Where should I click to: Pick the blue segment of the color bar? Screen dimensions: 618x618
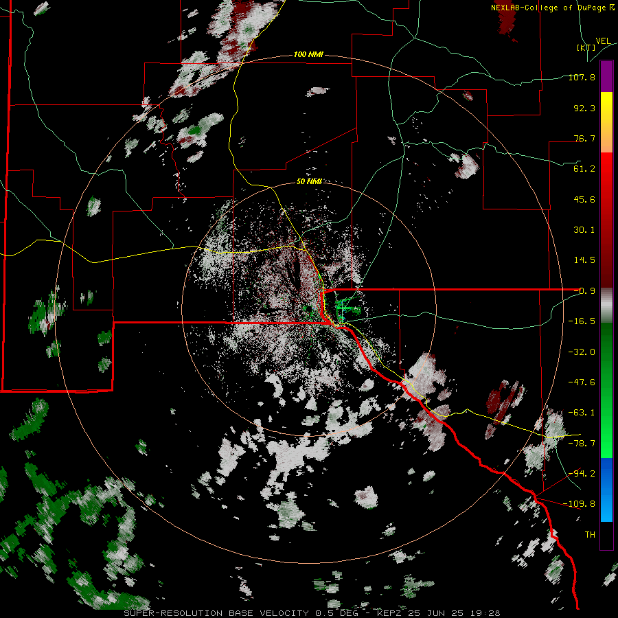coord(606,490)
